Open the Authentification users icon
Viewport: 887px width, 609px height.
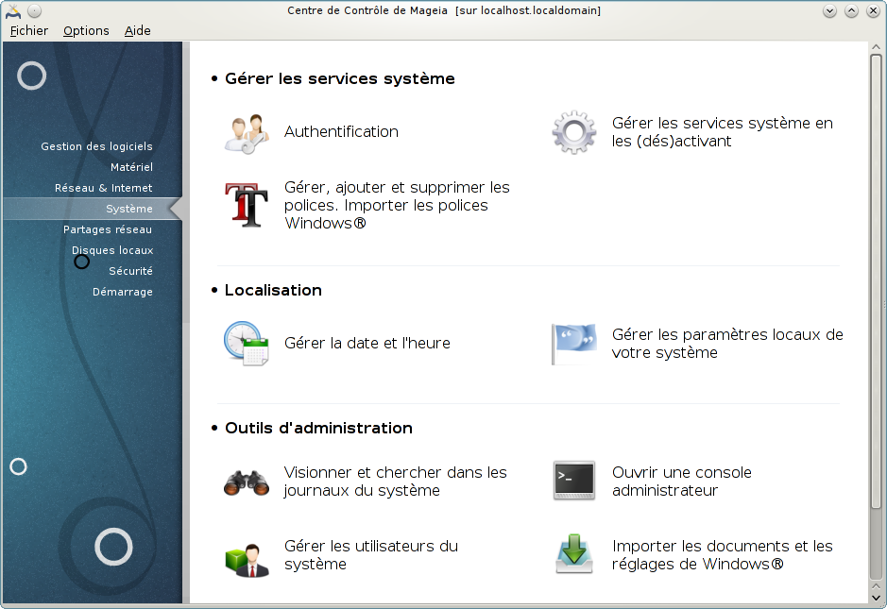point(247,133)
